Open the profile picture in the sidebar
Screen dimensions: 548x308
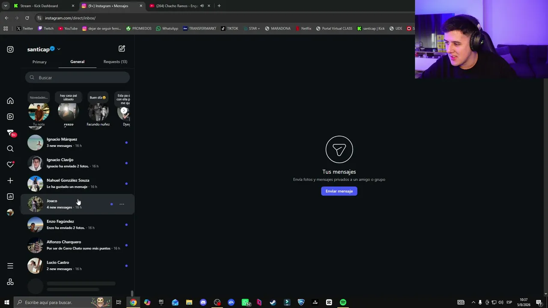(10, 213)
